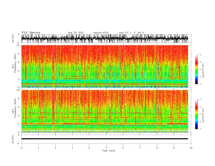The height and width of the screenshot is (166, 215).
Task: Click the 'ch.1(V)' axis label
Action: 13,39
